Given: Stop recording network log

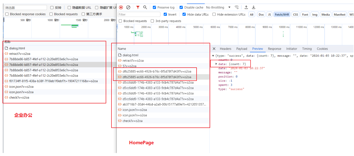Looking at the screenshot, I should 121,8.
